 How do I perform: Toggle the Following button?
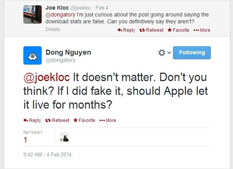(192, 53)
